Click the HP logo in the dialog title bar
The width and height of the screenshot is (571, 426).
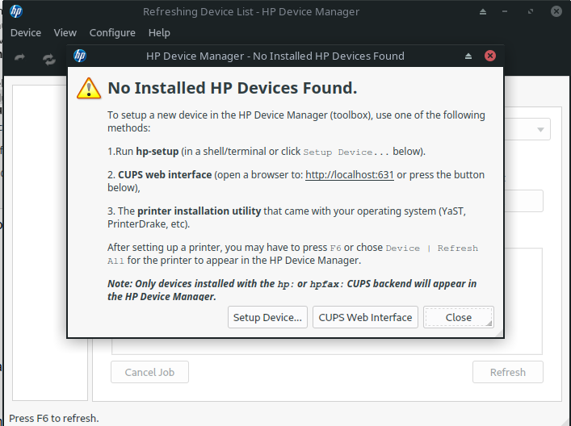coord(80,56)
